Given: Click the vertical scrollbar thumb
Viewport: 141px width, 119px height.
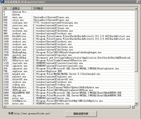Looking at the screenshot, I should (136, 41).
